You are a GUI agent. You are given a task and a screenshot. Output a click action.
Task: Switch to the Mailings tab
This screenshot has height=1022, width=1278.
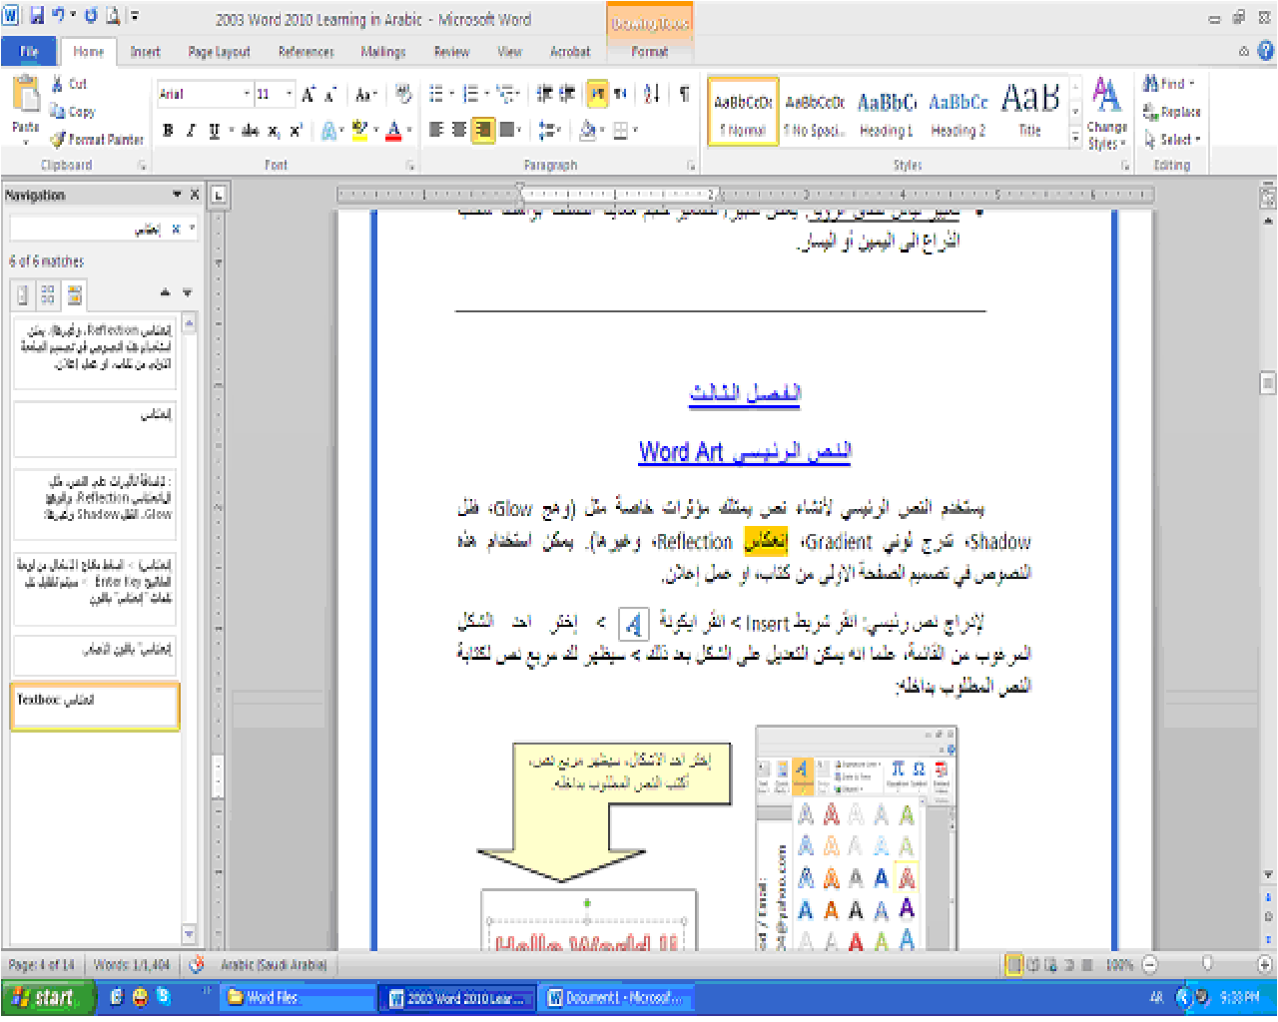coord(382,52)
